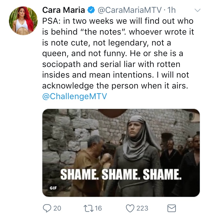This screenshot has height=215, width=209.
Task: Open the @CaraMariaMTV handle
Action: pos(130,10)
